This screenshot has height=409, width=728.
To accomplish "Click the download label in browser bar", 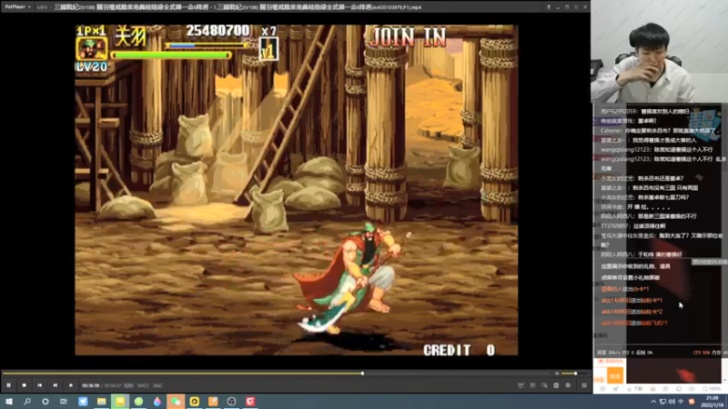I will tap(636, 389).
